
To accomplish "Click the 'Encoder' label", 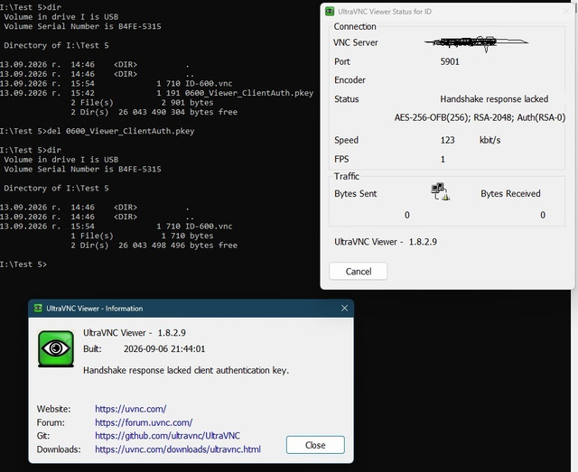I will tap(350, 80).
